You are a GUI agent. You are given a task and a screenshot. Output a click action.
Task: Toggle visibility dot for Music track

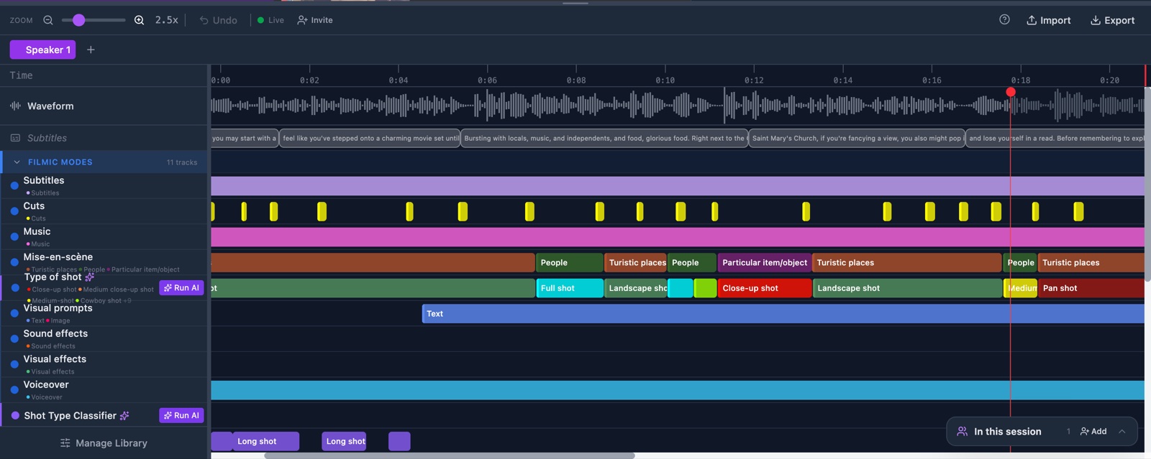(x=14, y=236)
